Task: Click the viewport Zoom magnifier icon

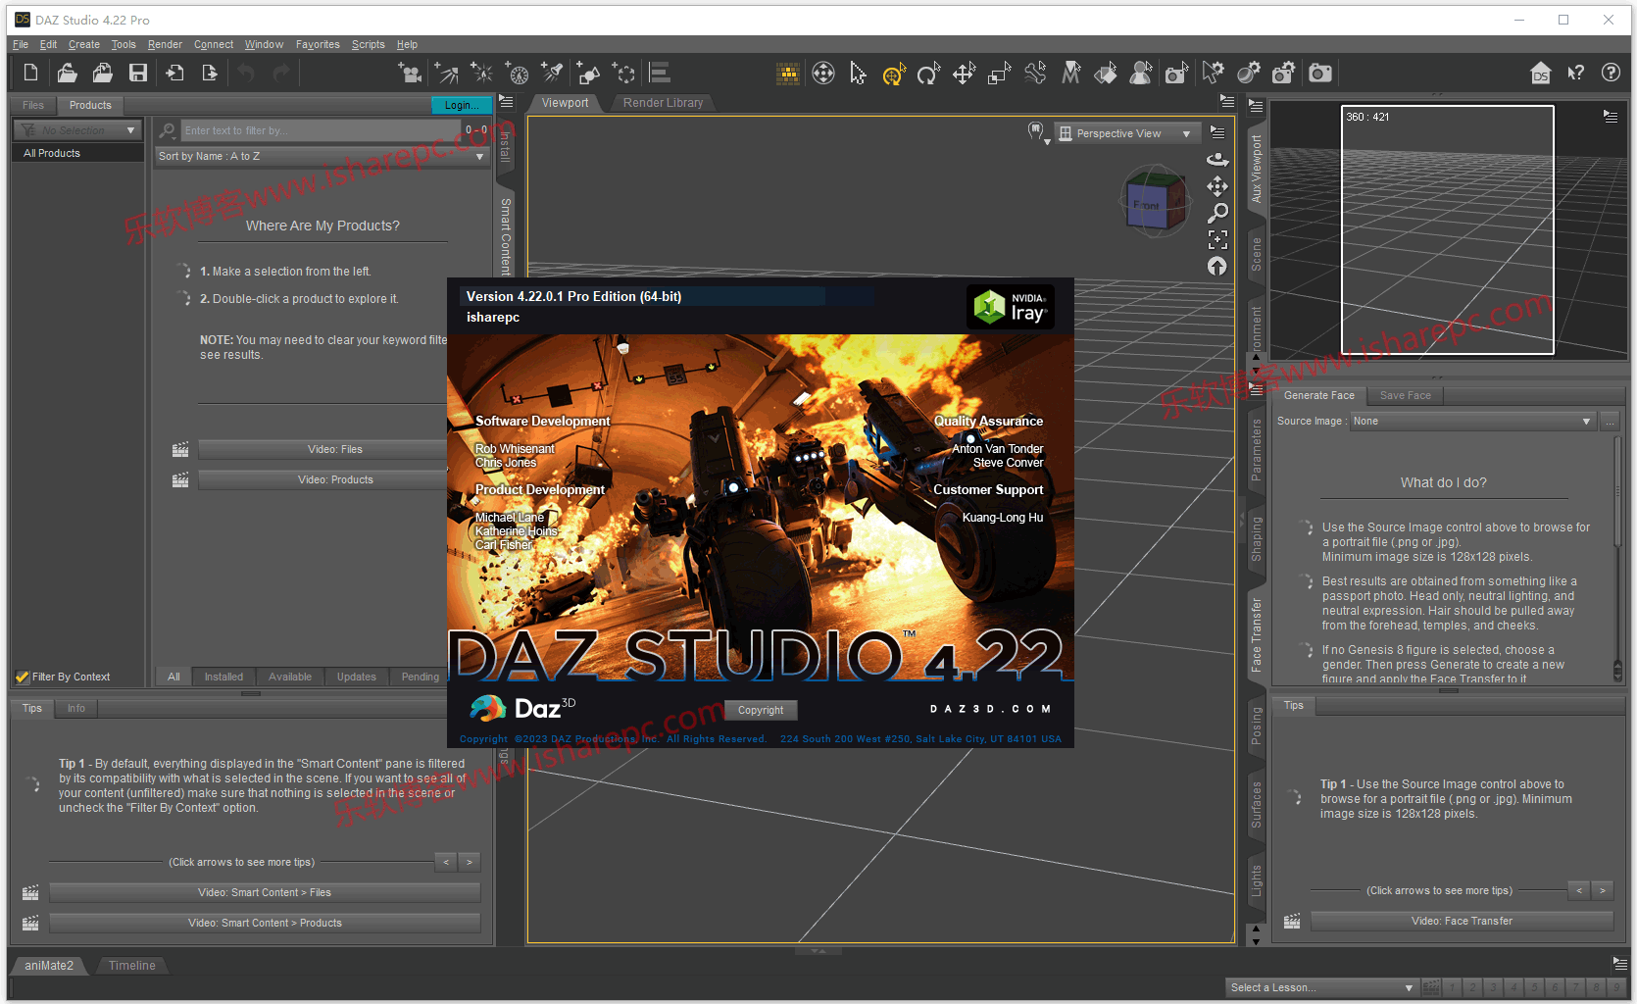Action: (x=1217, y=212)
